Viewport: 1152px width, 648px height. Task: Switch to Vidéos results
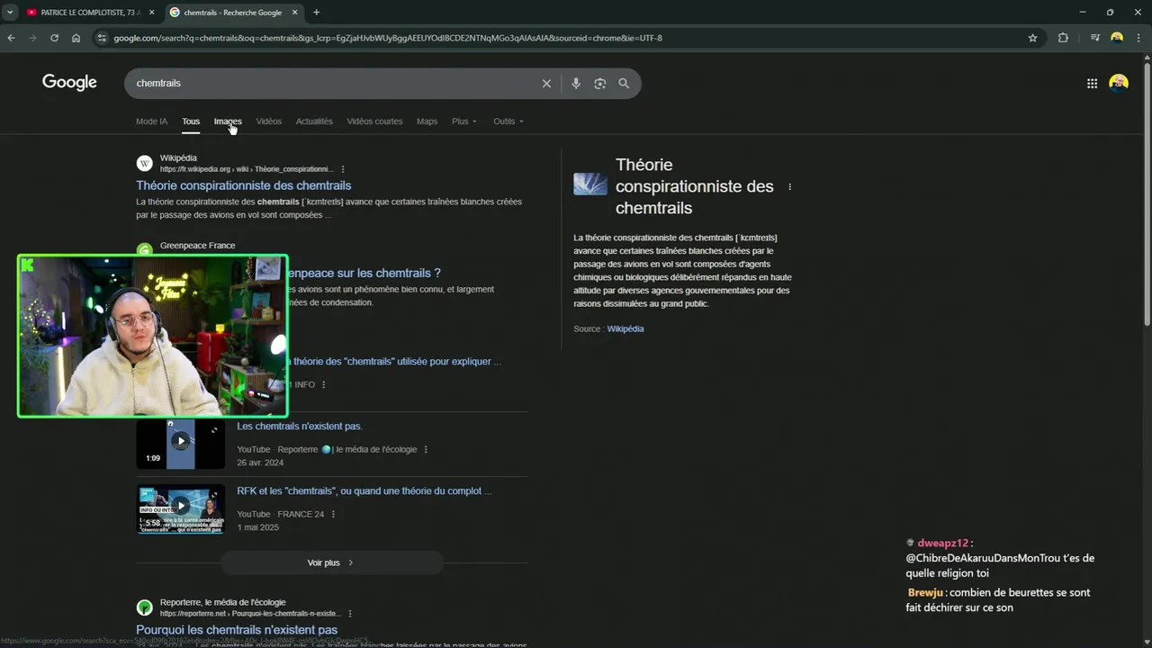(x=268, y=121)
